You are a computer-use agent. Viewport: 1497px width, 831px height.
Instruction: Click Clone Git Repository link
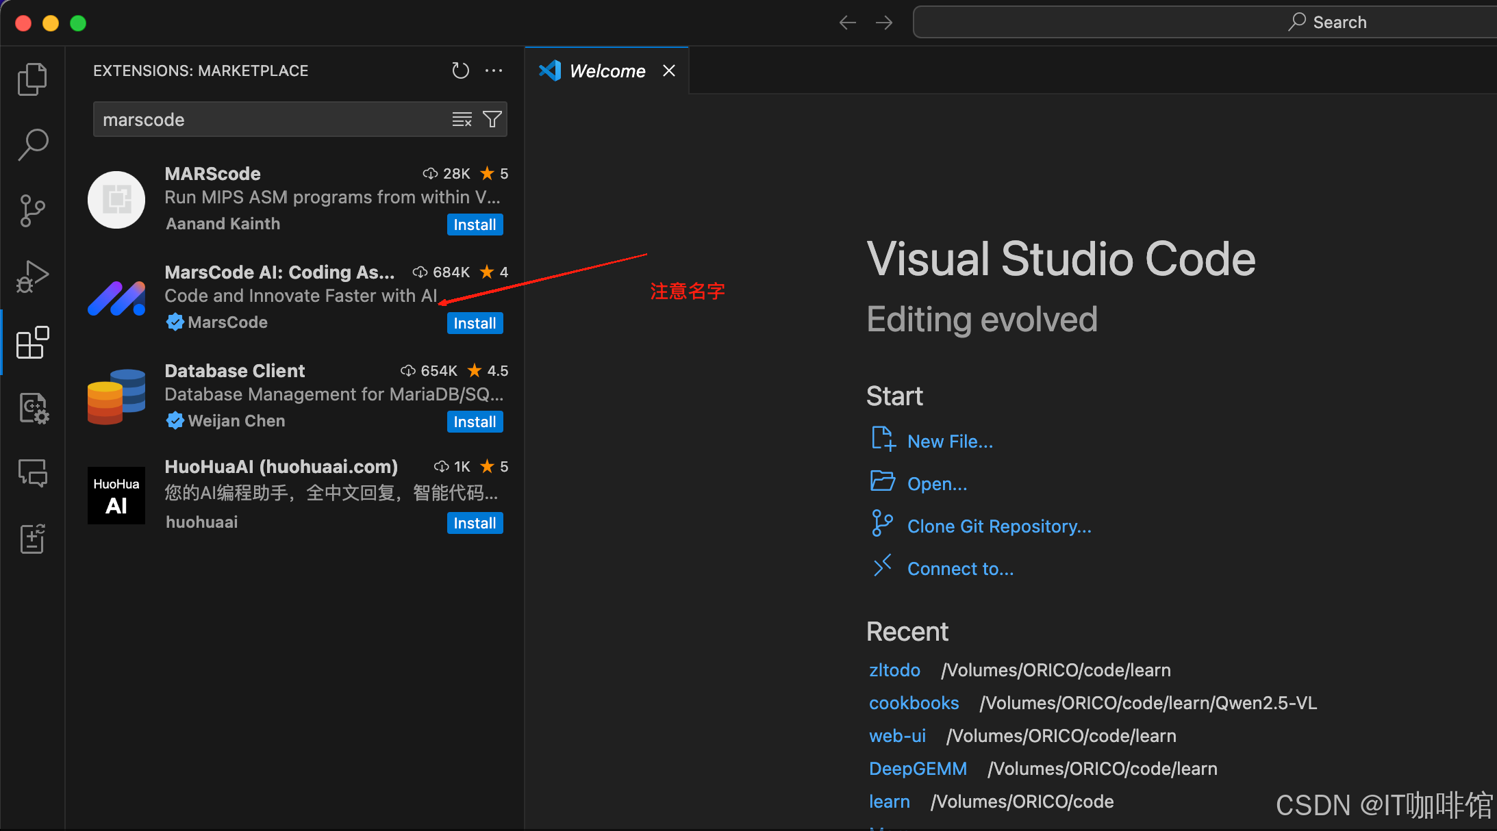[x=999, y=526]
